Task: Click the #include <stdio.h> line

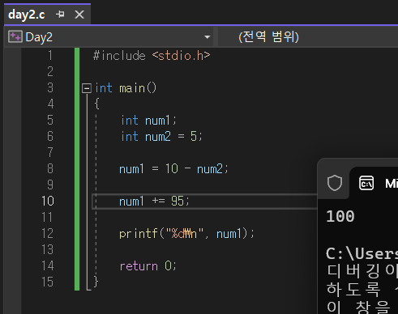Action: (x=152, y=56)
